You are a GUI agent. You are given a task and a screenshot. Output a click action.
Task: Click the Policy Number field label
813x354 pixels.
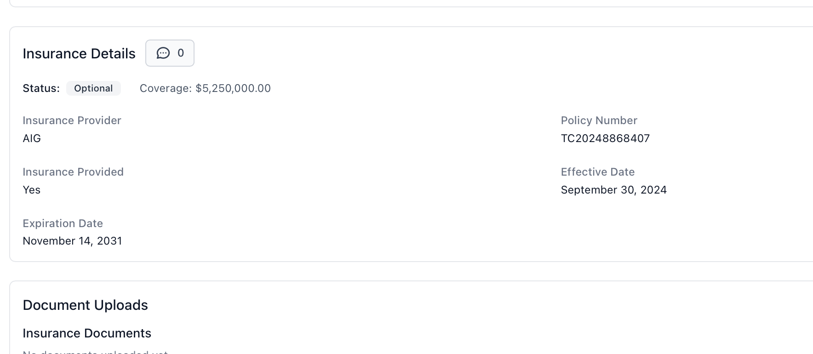click(599, 120)
